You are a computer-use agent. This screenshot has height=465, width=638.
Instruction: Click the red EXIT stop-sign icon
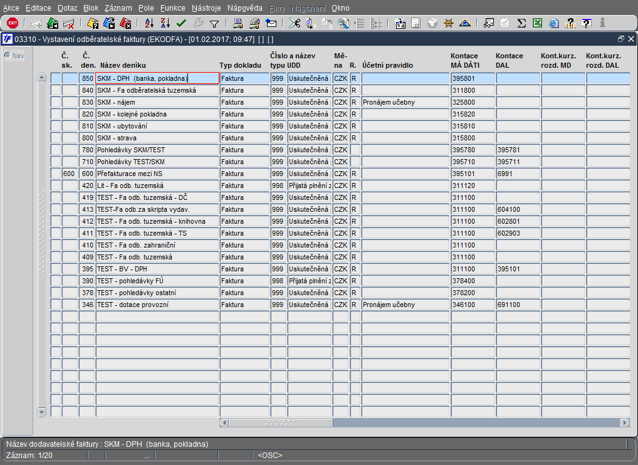click(13, 23)
